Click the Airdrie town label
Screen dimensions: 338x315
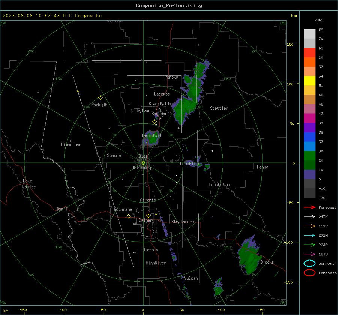(x=148, y=200)
